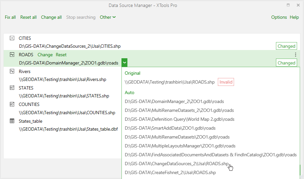The image size is (304, 179).
Task: Click the ROADS line layer icon
Action: click(x=12, y=55)
